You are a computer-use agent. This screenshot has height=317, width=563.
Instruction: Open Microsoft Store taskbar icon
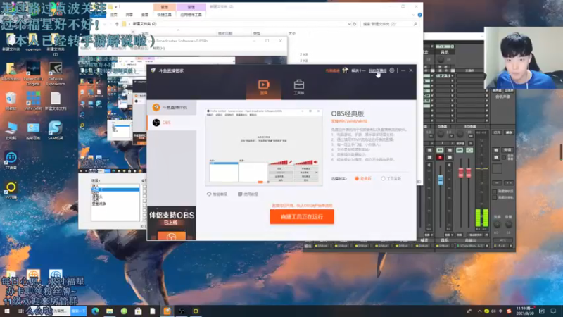pos(138,311)
